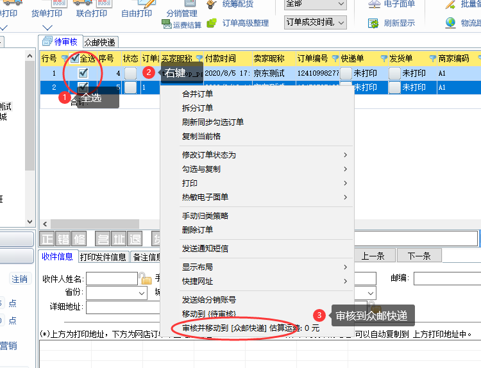Screen dimensions: 481x368
Task: Click the 运费结算 icon
Action: (x=167, y=24)
